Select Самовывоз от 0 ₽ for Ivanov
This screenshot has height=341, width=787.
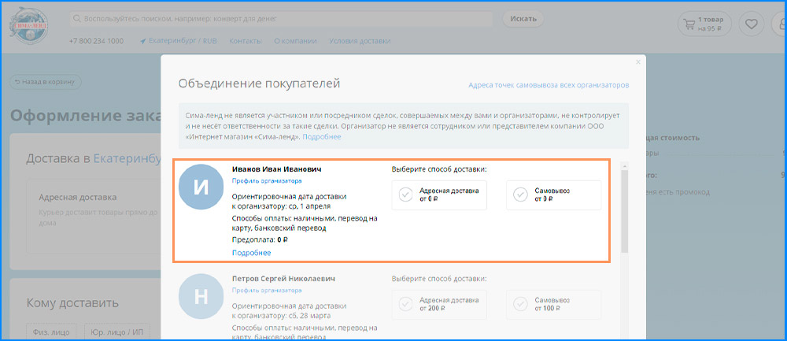[x=553, y=195]
